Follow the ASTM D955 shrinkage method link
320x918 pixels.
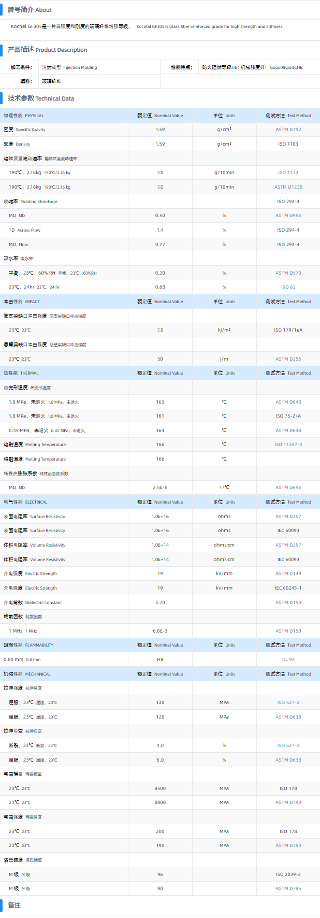click(288, 216)
